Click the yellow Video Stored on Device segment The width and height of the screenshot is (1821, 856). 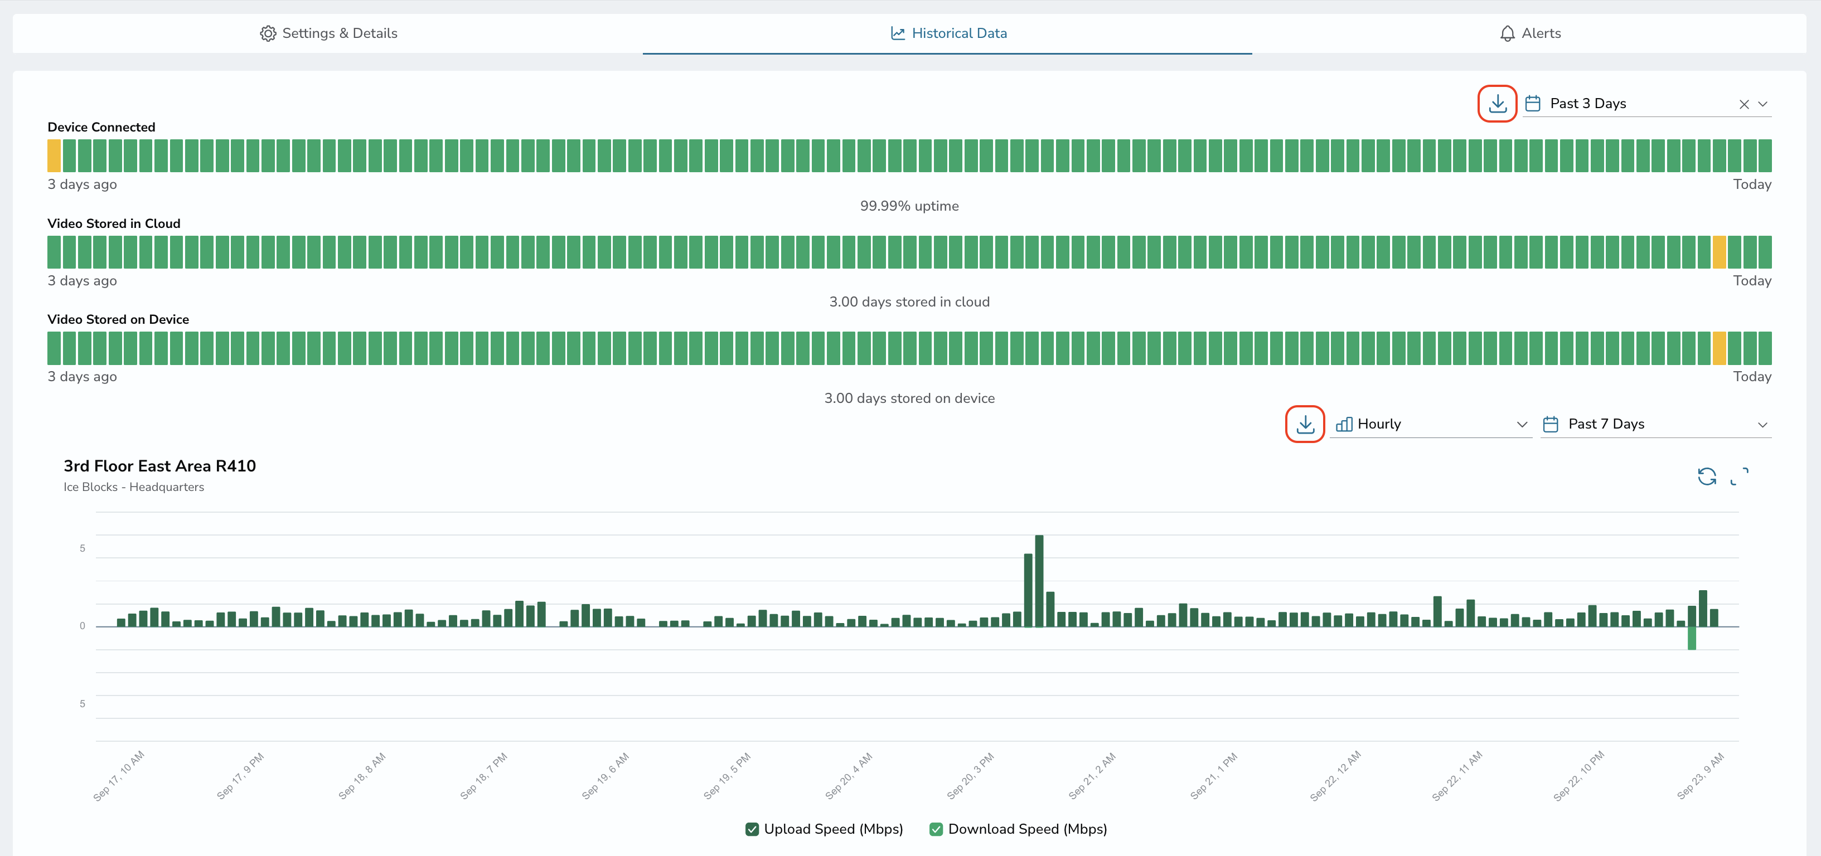(1719, 348)
